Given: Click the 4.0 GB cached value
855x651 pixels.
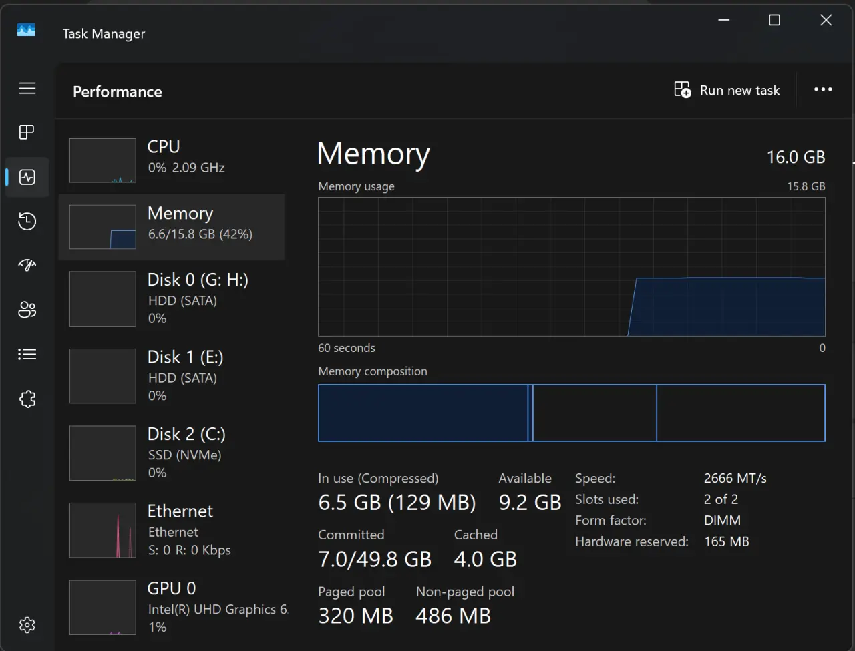Looking at the screenshot, I should pyautogui.click(x=486, y=559).
